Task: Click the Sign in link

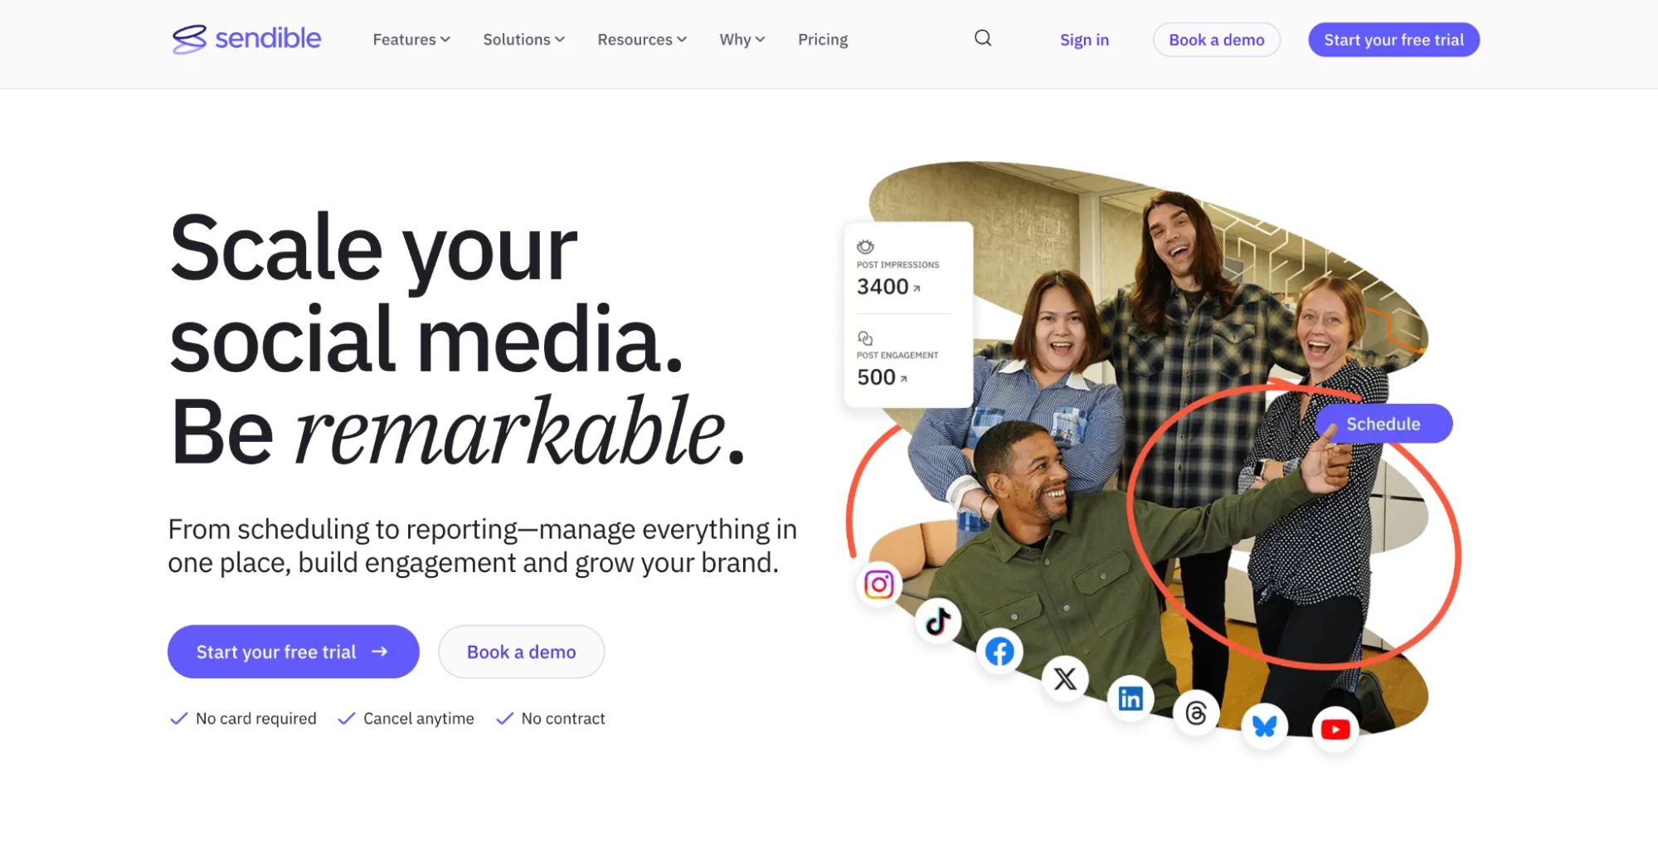Action: point(1084,40)
